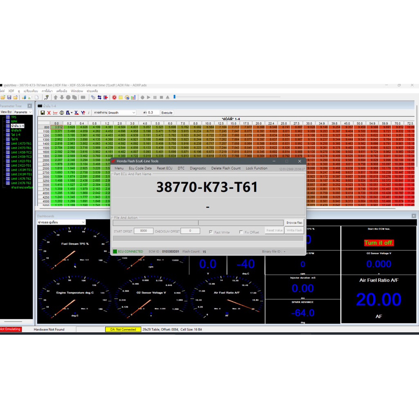Click the 'DA: Not Connected' status indicator
The width and height of the screenshot is (419, 419).
pyautogui.click(x=123, y=329)
